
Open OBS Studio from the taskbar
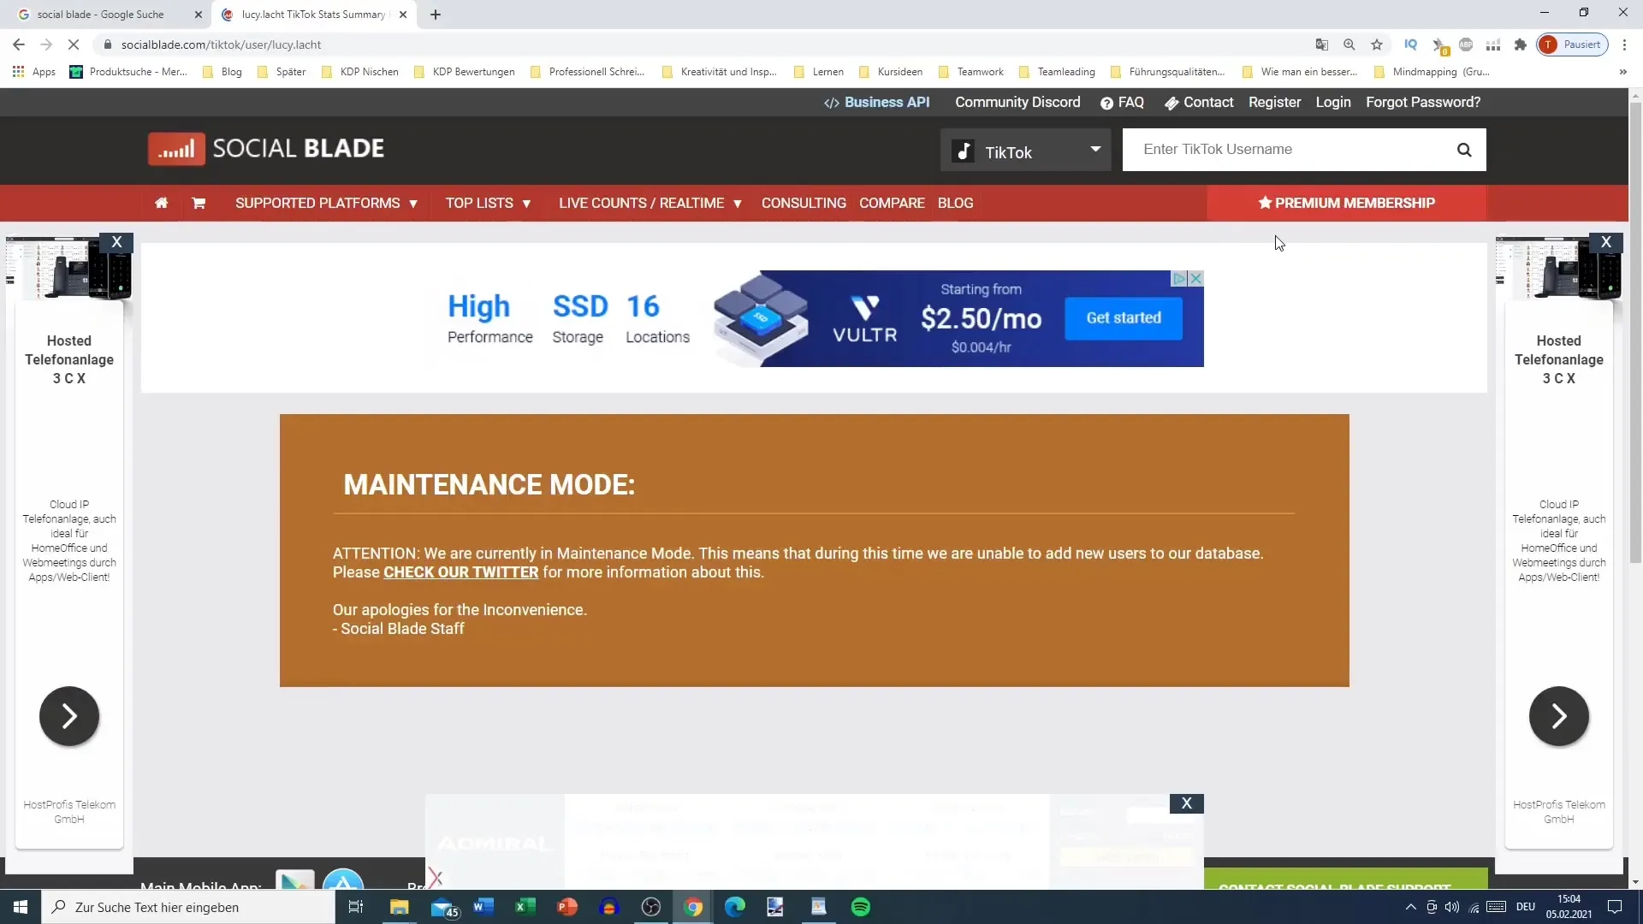(651, 907)
